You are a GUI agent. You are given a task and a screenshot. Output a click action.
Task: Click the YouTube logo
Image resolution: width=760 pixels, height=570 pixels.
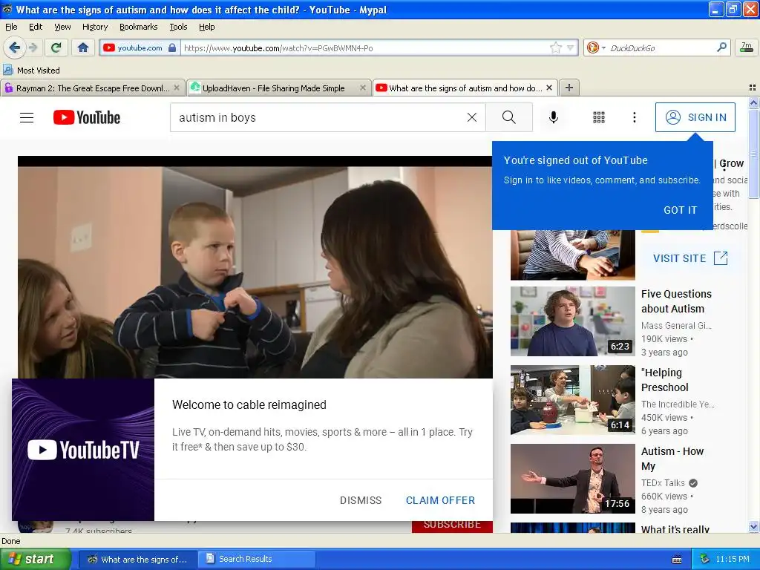pyautogui.click(x=87, y=117)
